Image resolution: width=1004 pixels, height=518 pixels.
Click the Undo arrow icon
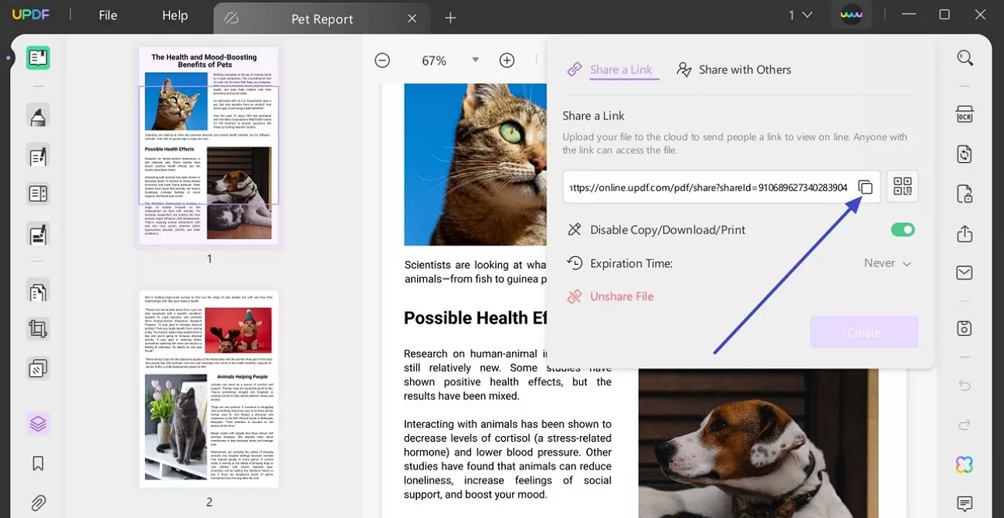coord(965,384)
